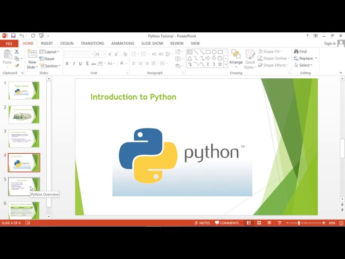Switch to Slide Sorter view icon
Image resolution: width=345 pixels, height=259 pixels.
pyautogui.click(x=259, y=223)
